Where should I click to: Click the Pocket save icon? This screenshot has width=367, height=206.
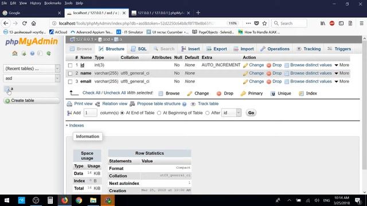(256, 23)
